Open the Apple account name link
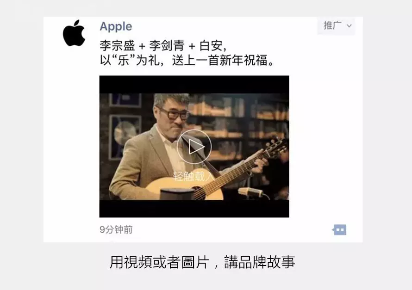Viewport: 412px width, 290px height. click(x=116, y=26)
